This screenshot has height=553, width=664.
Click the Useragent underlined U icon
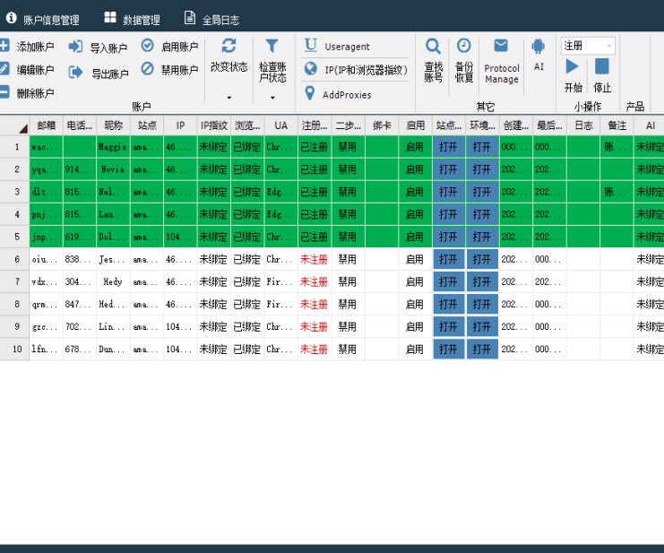(x=310, y=45)
